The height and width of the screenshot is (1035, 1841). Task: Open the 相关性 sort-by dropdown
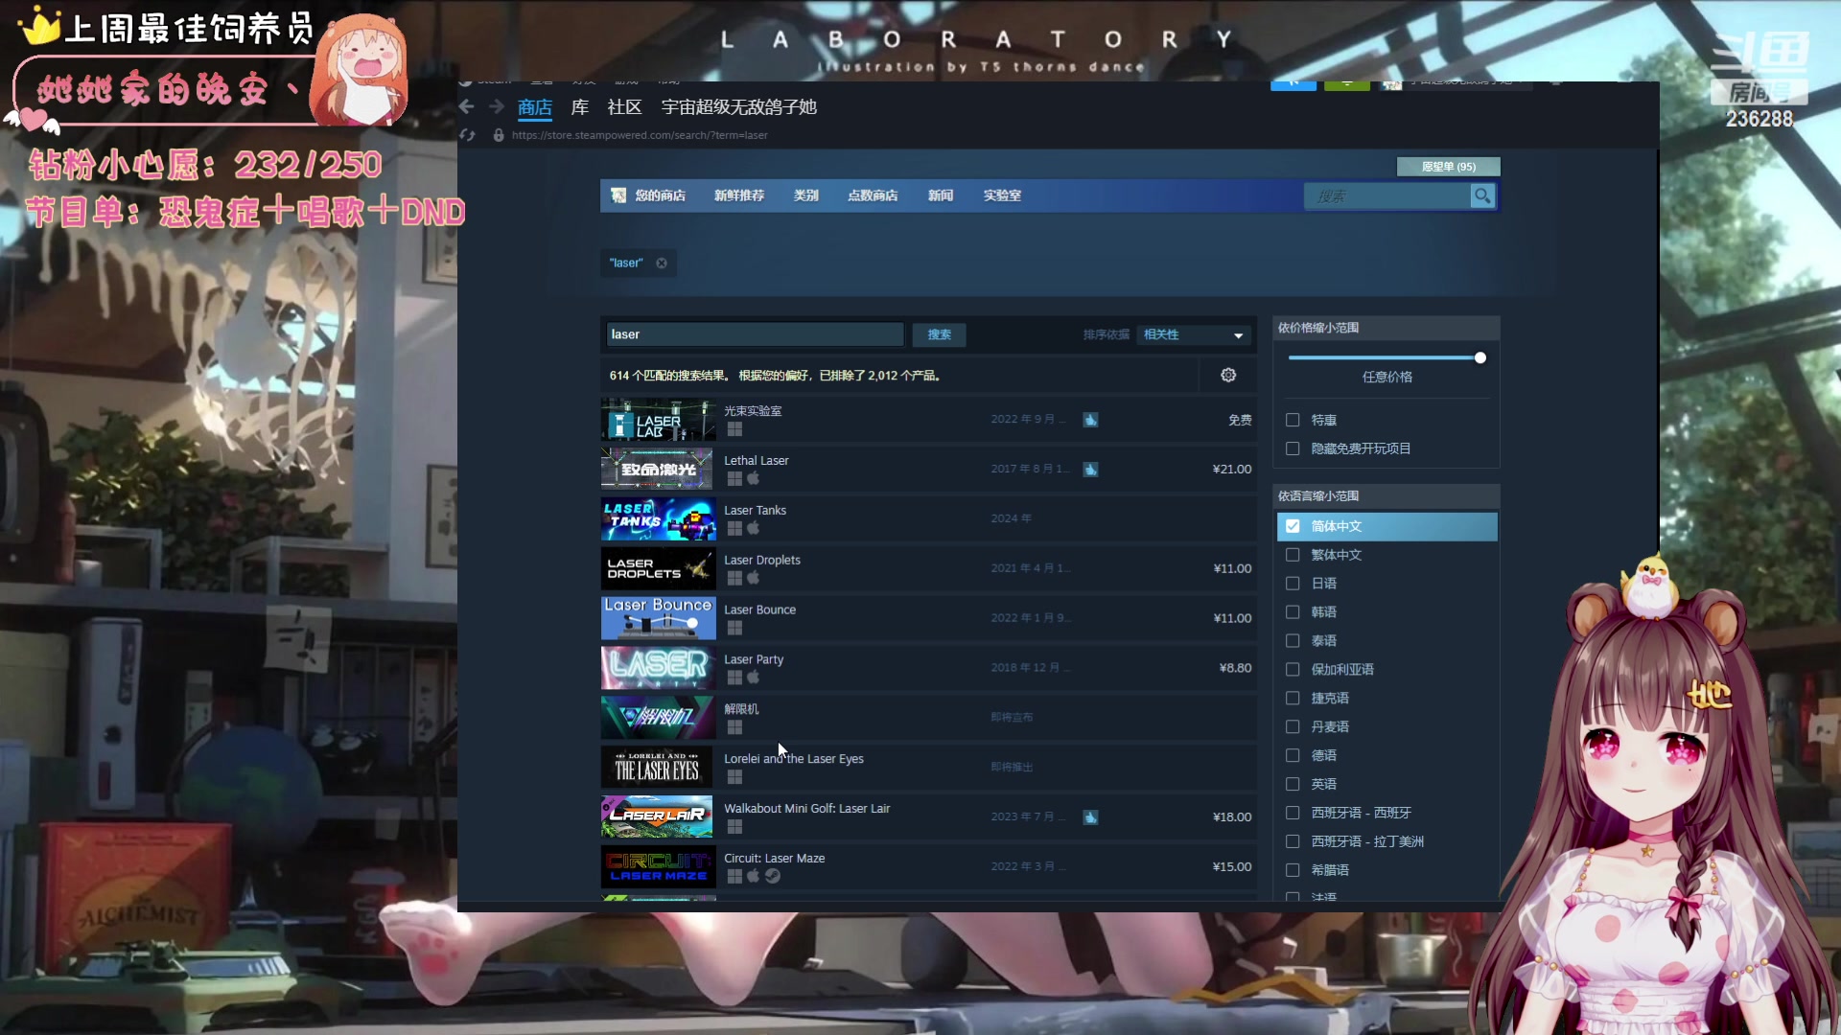(1194, 334)
